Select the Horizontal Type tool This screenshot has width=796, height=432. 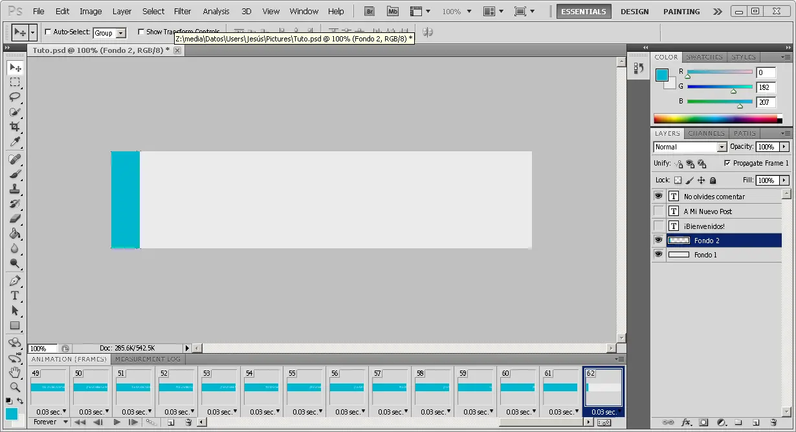15,296
